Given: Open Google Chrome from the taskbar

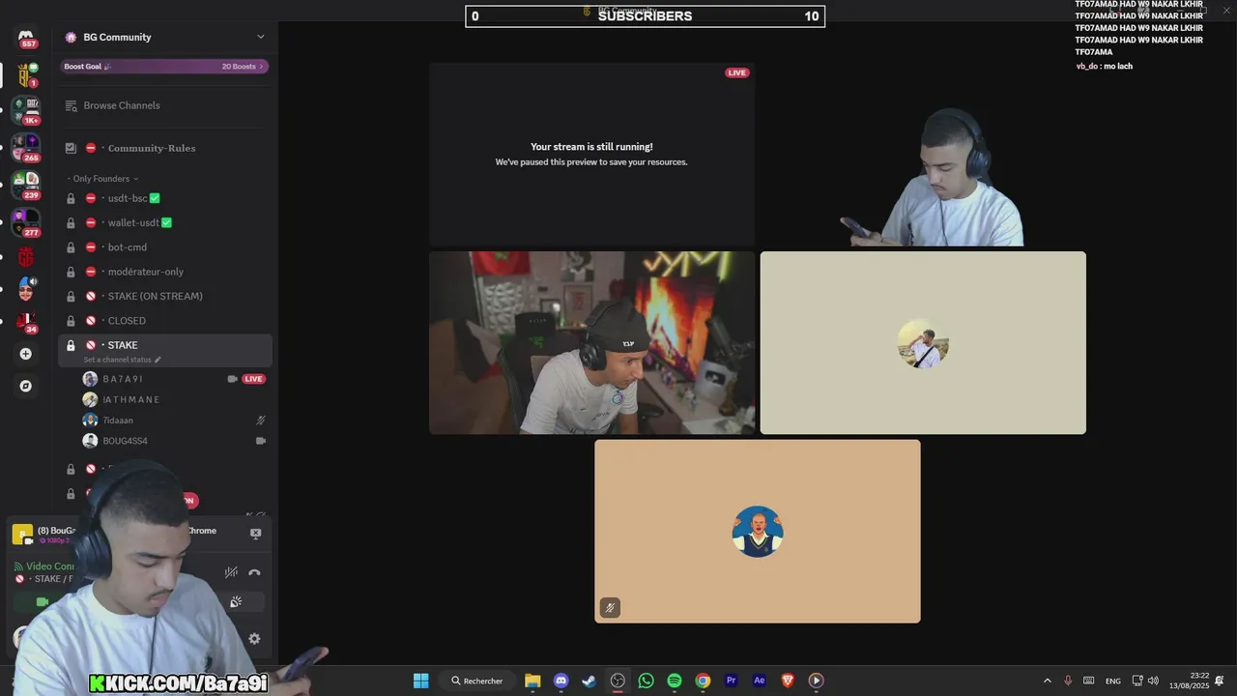Looking at the screenshot, I should 703,681.
